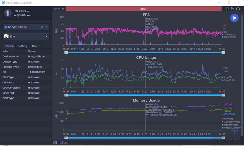
Task: Click the location pin marker icon
Action: tap(227, 9)
